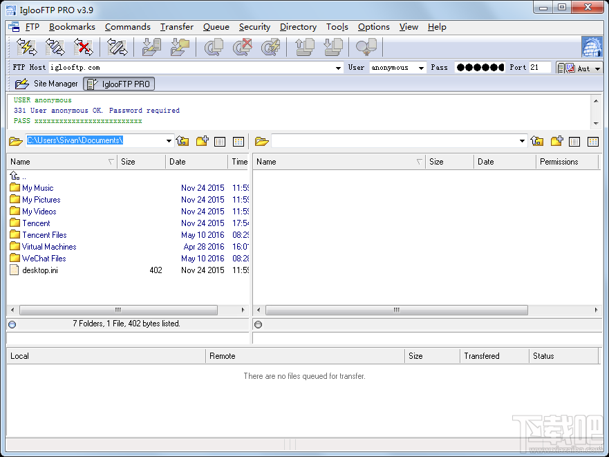Click the parent directory icon on local panel
Image resolution: width=609 pixels, height=457 pixels.
(x=182, y=140)
